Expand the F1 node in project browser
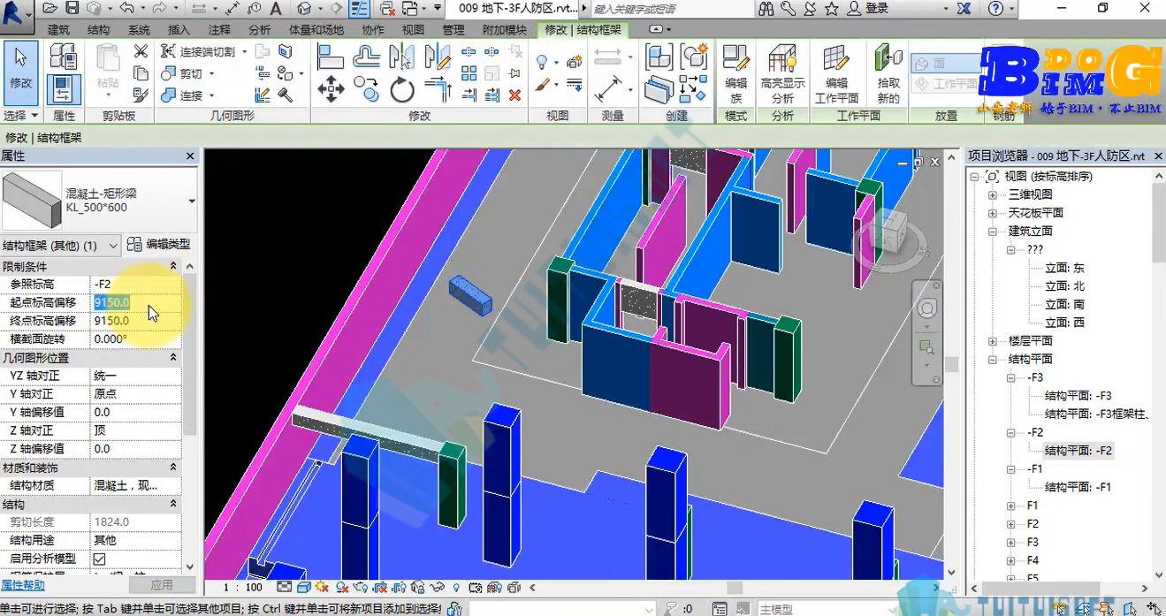The height and width of the screenshot is (616, 1166). [x=1010, y=506]
